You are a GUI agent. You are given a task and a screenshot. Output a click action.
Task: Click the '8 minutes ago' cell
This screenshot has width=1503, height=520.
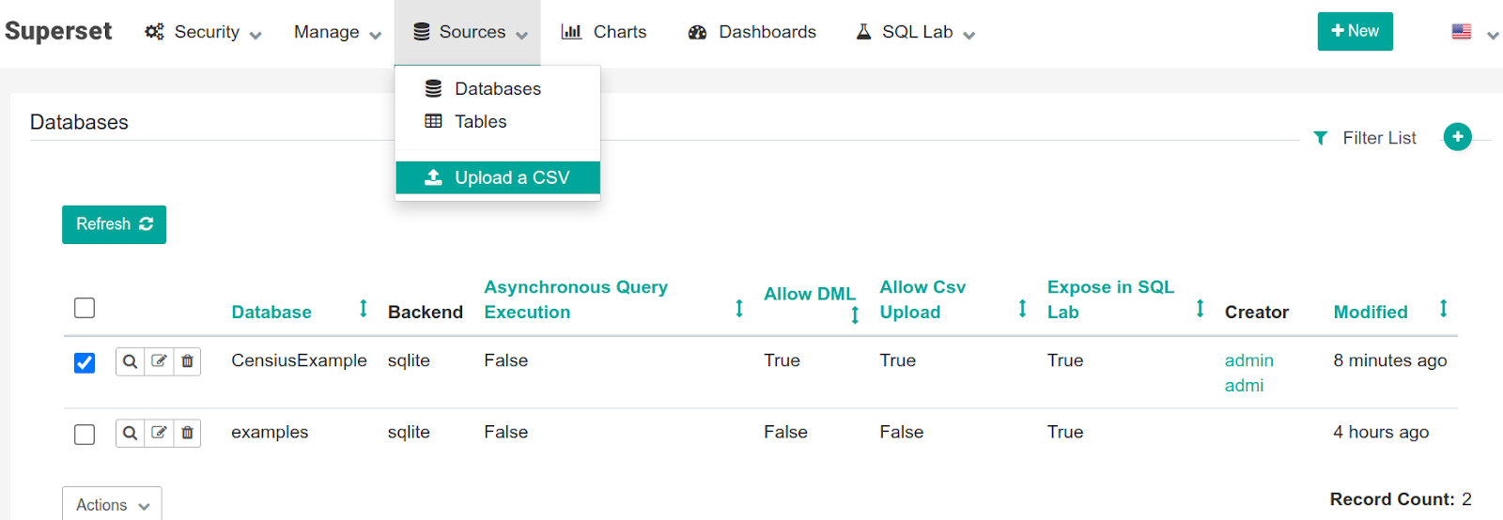pos(1390,360)
